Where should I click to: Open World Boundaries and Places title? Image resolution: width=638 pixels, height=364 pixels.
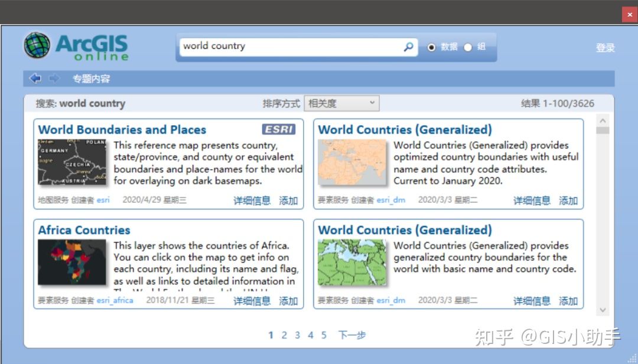(122, 130)
